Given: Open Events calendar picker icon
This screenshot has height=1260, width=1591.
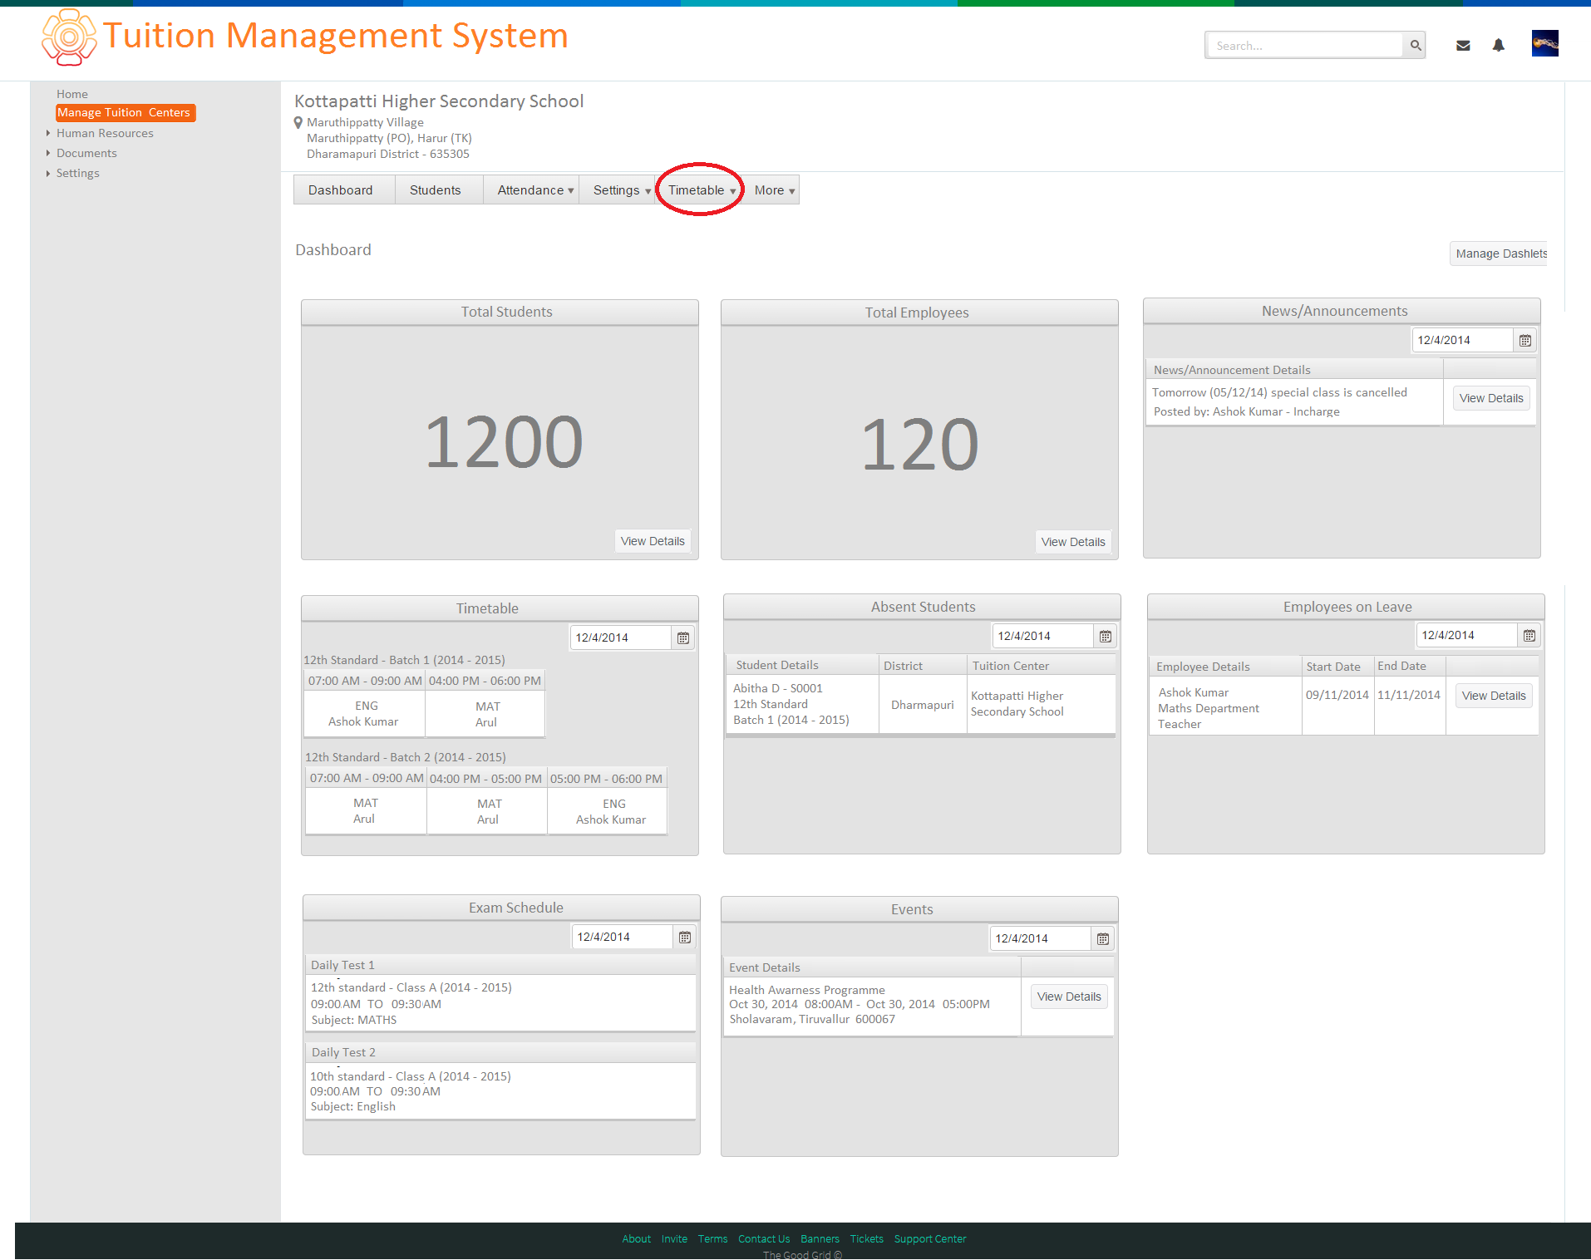Looking at the screenshot, I should [1103, 939].
